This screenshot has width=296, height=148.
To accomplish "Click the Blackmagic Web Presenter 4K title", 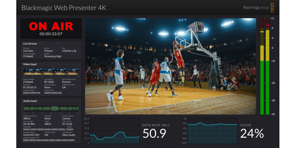I will click(x=64, y=8).
